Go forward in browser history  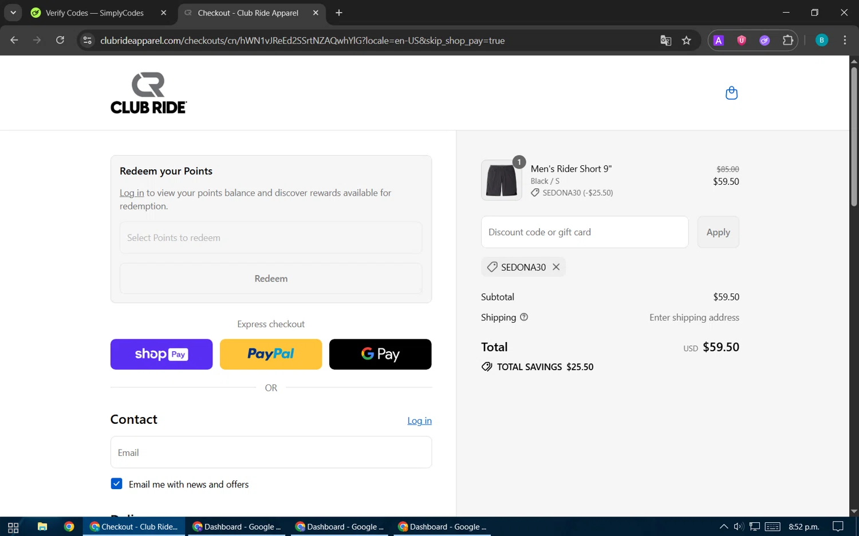[37, 40]
